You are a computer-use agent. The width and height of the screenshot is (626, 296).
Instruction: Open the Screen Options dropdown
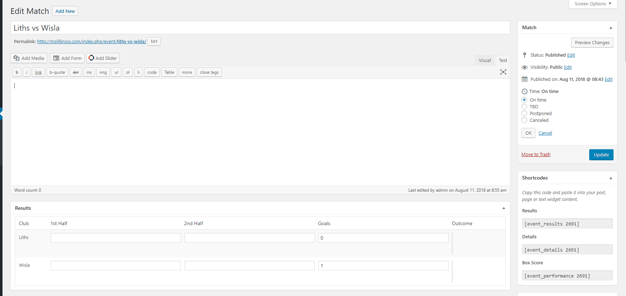point(593,4)
